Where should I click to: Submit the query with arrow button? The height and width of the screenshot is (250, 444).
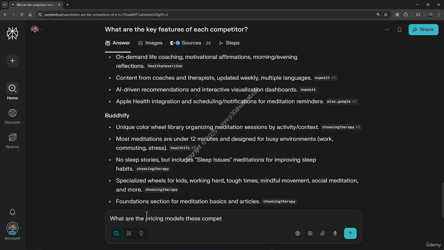coord(350,233)
